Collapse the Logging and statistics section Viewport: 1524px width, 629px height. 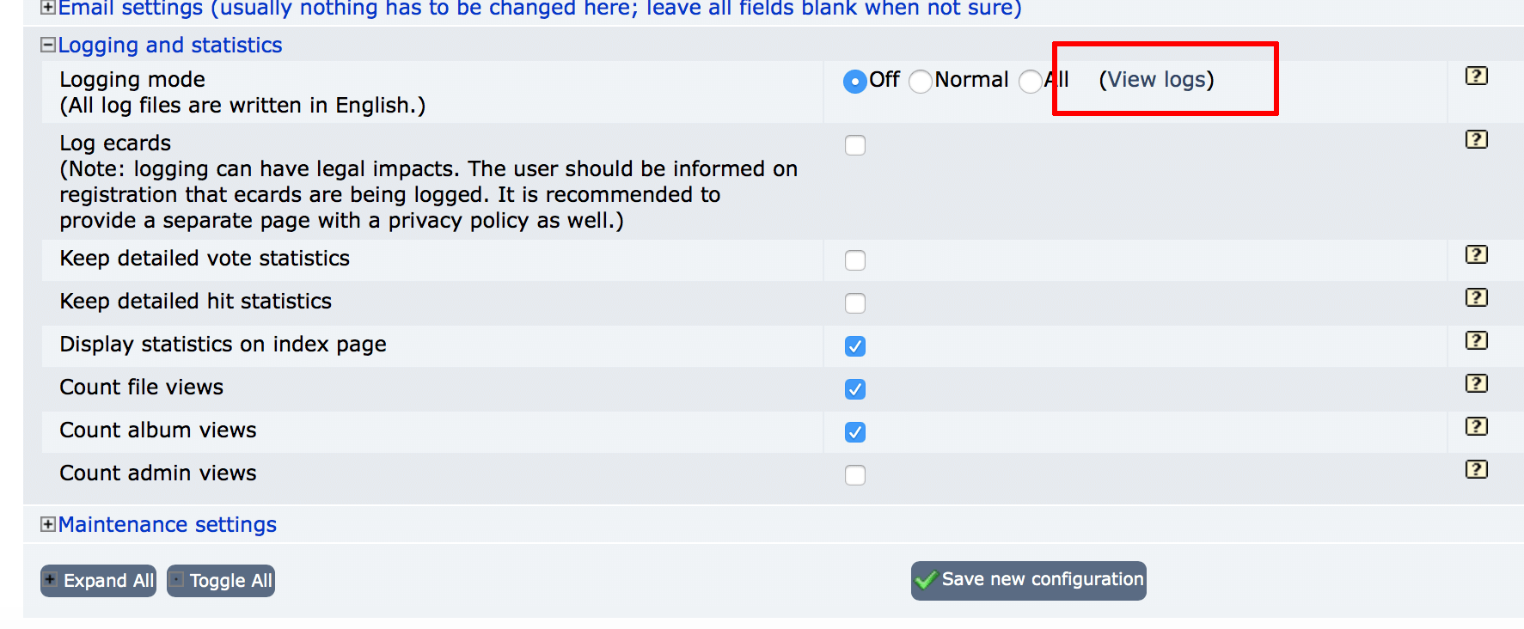coord(48,45)
